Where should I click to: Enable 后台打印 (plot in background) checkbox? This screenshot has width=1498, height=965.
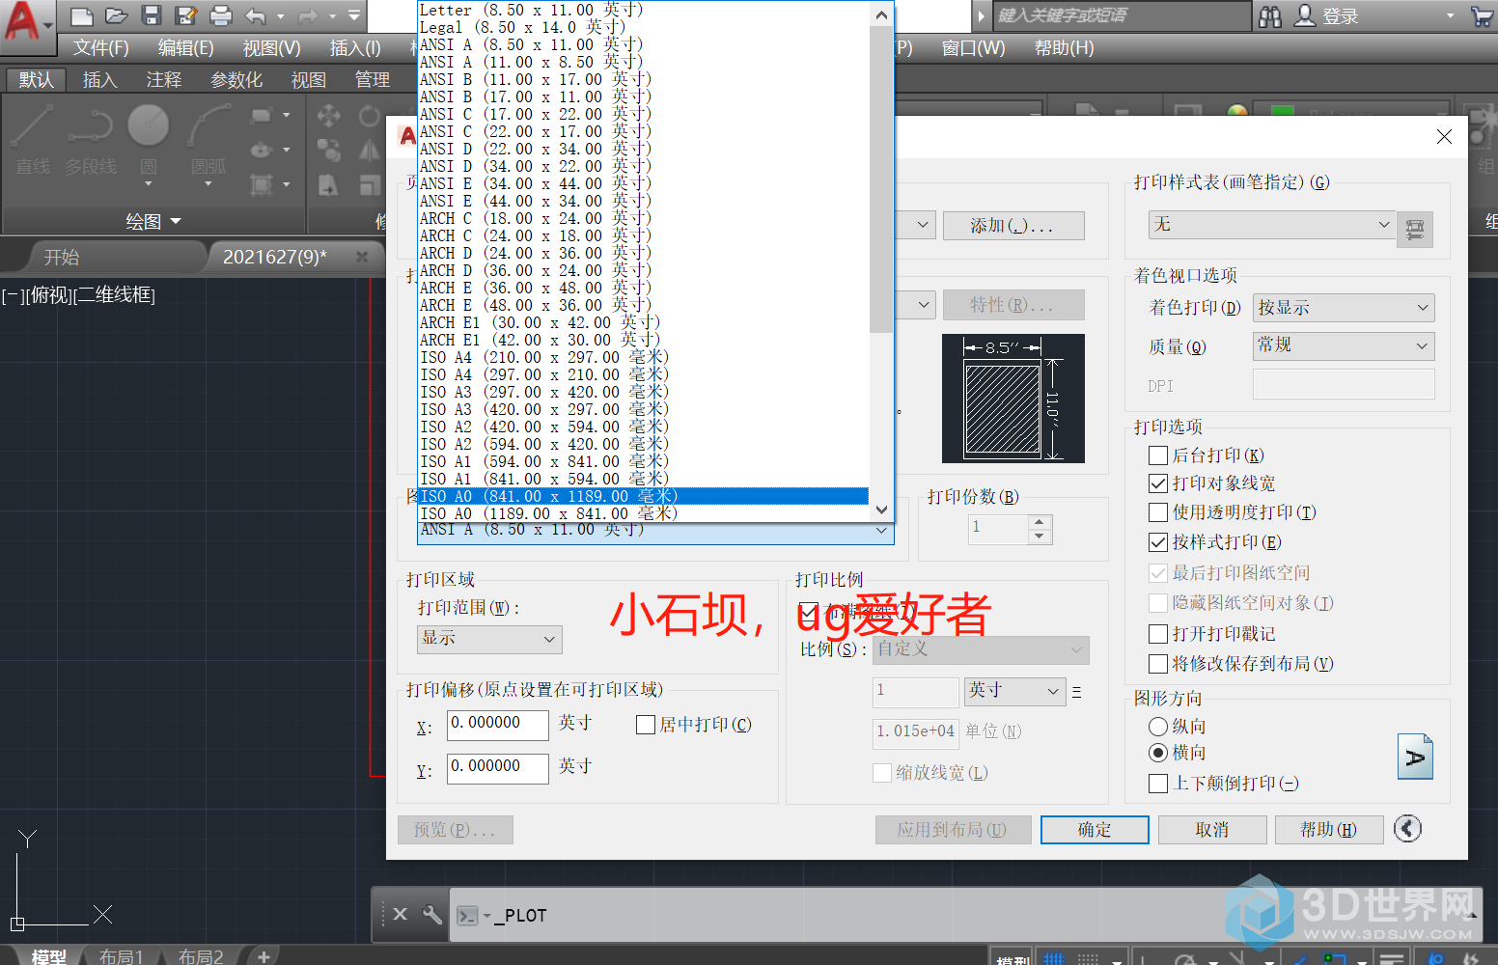click(x=1158, y=455)
